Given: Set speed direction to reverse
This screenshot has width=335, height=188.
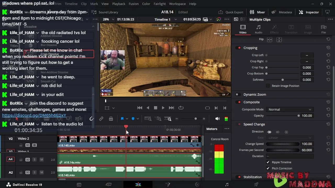Looking at the screenshot, I should coord(278,132).
